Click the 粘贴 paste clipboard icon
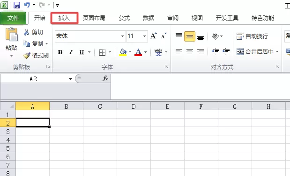The width and height of the screenshot is (290, 176). (x=11, y=34)
